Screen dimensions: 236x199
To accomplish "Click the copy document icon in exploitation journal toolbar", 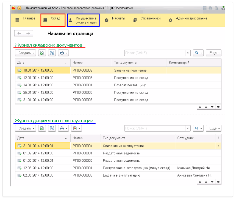I will click(x=42, y=128).
